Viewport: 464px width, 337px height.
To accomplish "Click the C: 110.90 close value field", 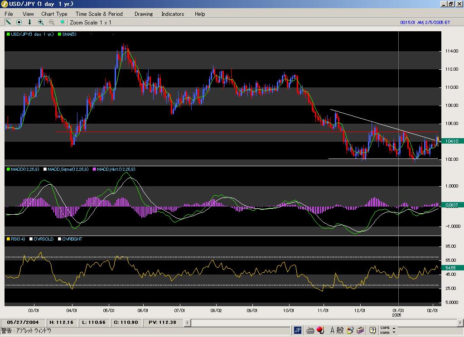I will [126, 323].
